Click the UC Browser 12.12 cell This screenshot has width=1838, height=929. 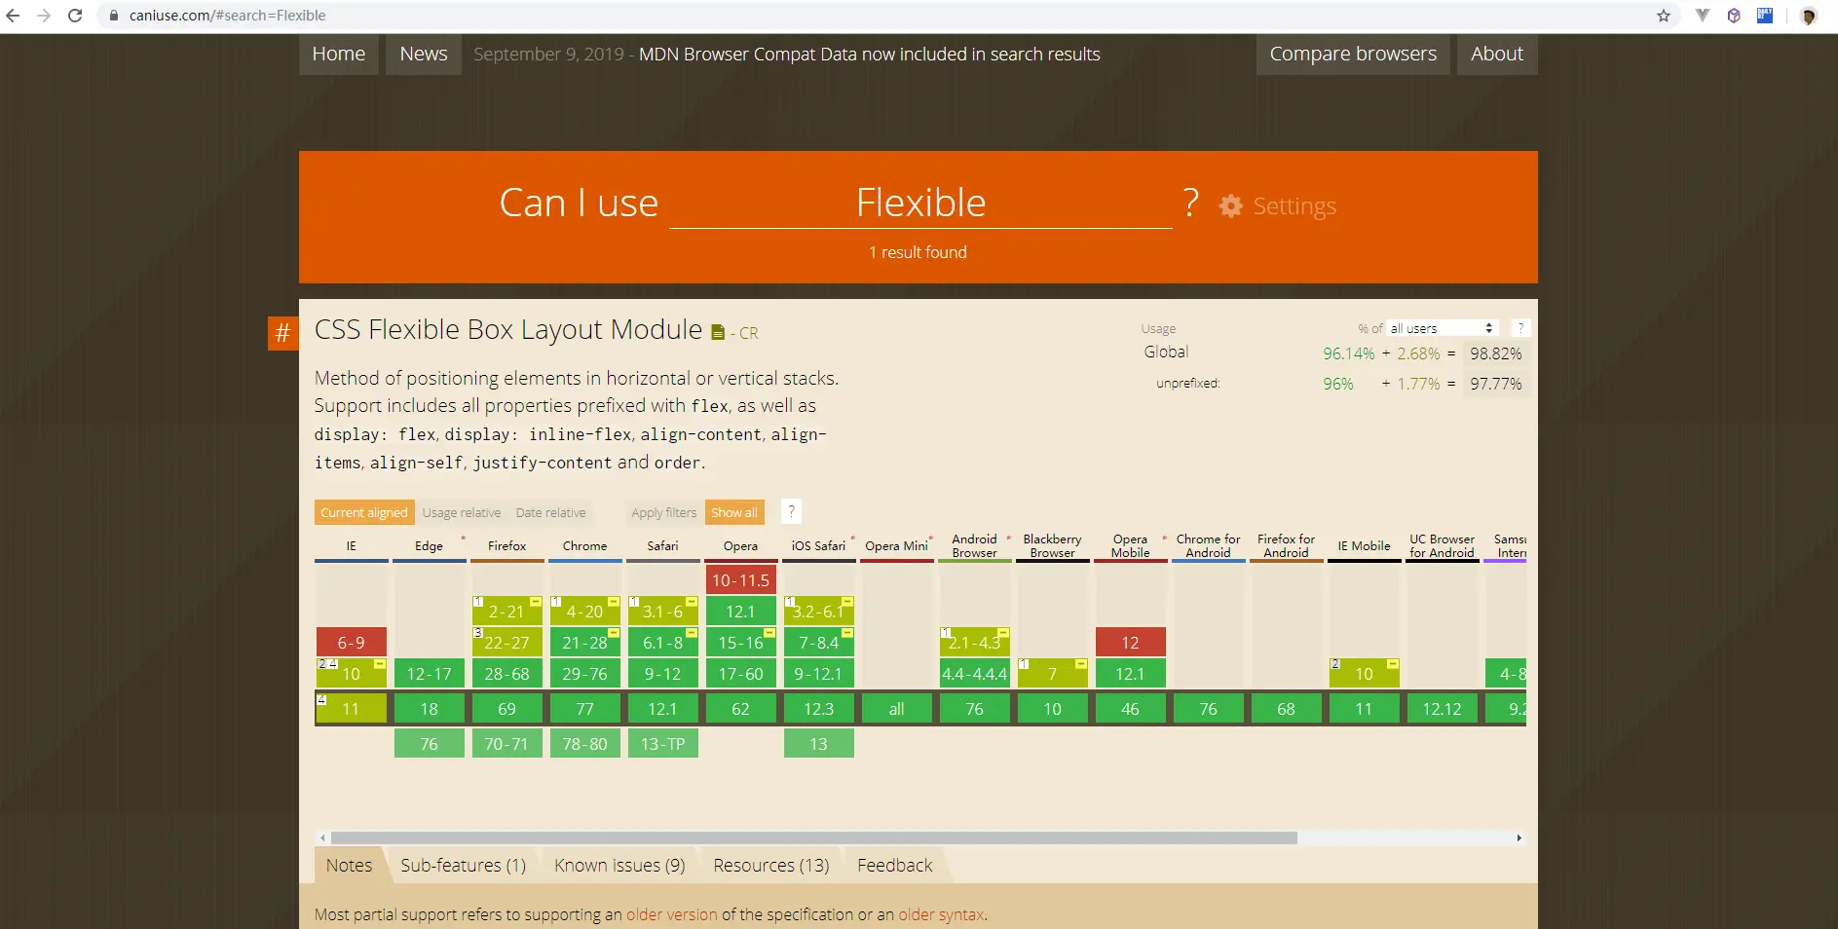pos(1443,709)
